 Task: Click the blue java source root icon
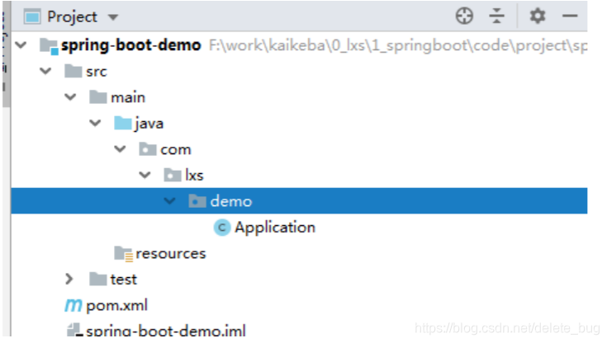point(123,124)
